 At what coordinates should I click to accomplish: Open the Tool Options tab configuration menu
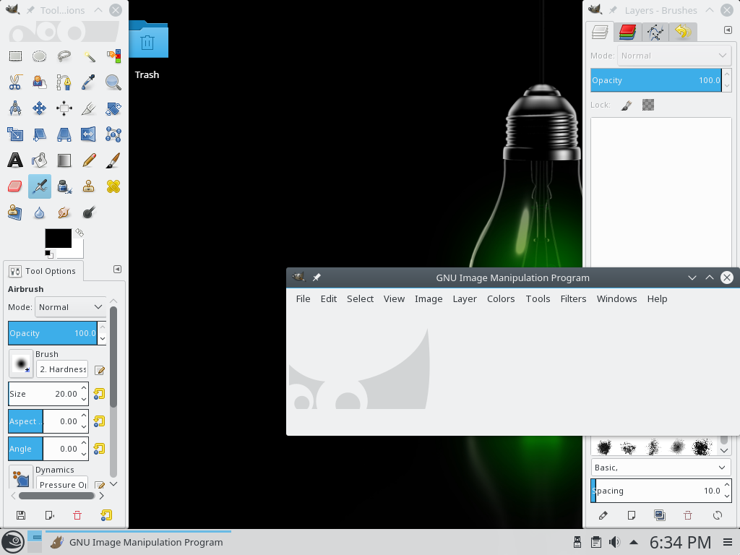point(117,270)
